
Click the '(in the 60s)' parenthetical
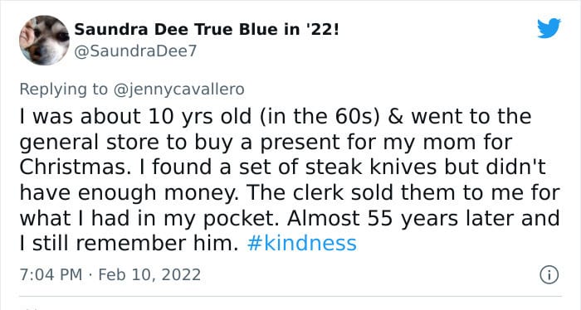(320, 116)
